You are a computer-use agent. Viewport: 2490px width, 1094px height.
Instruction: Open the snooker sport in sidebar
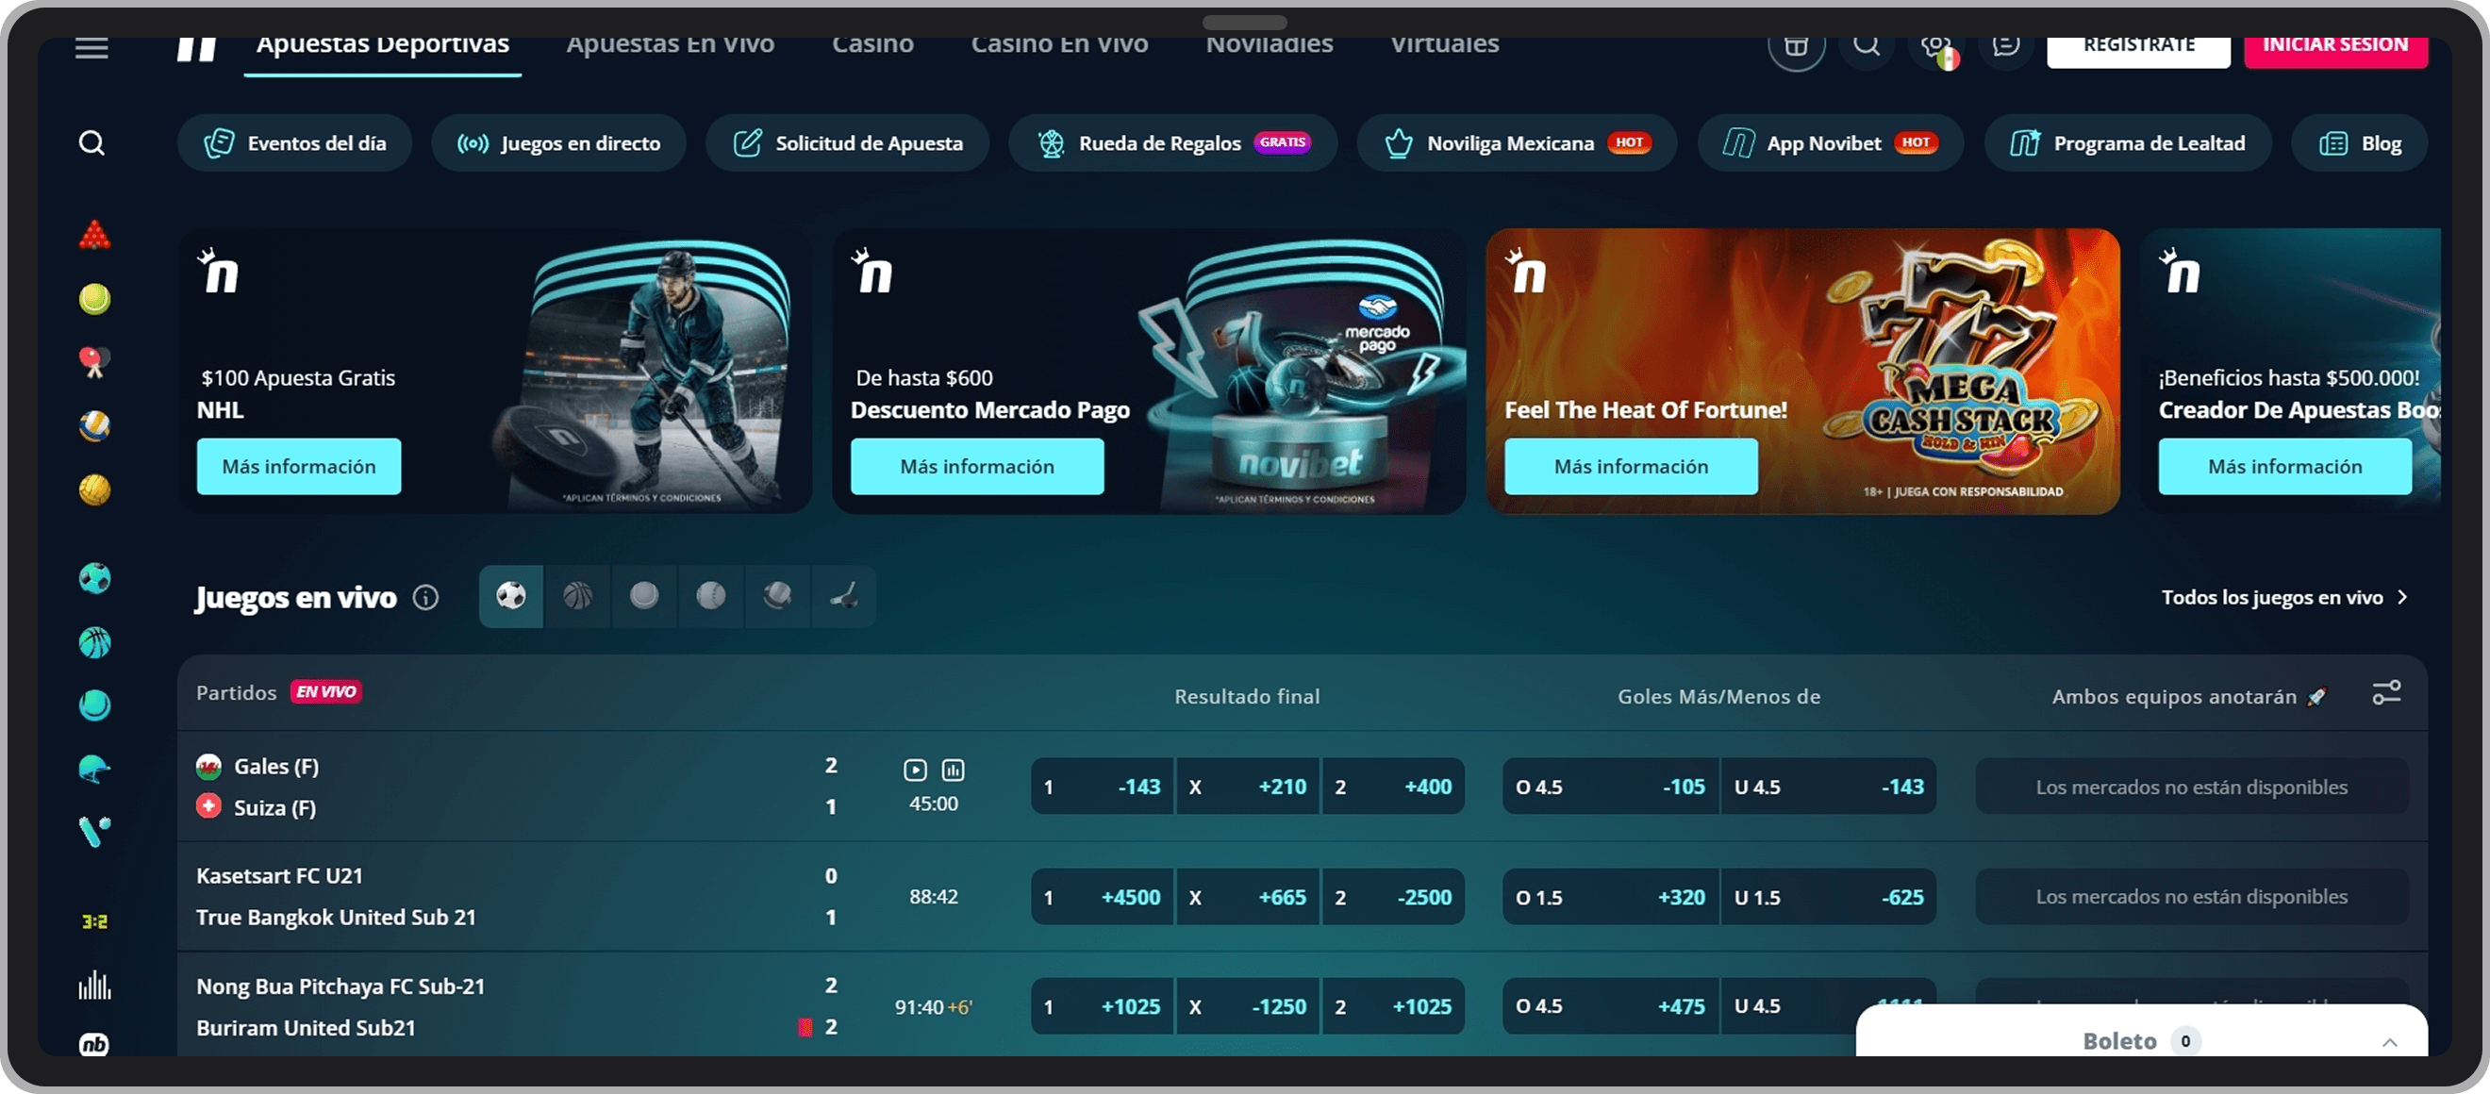pyautogui.click(x=93, y=235)
